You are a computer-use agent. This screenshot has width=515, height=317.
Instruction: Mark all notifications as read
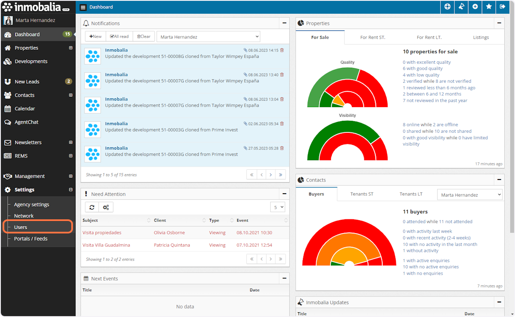pos(119,37)
